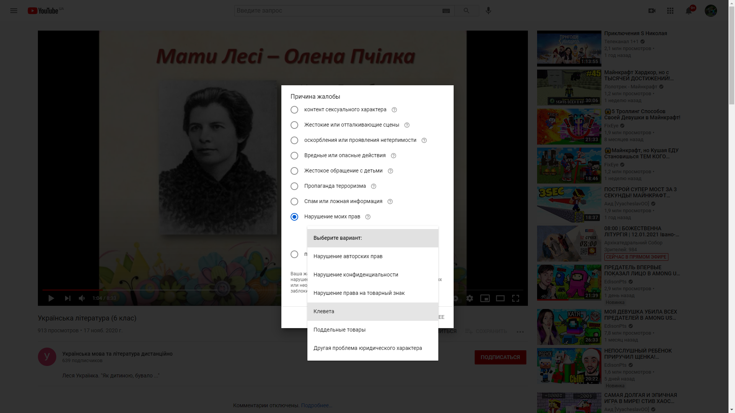Choose 'Клевета' option

pos(373,312)
